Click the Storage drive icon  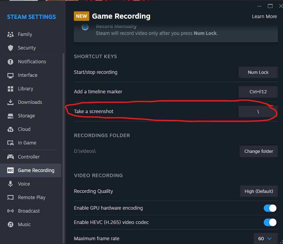[x=10, y=116]
